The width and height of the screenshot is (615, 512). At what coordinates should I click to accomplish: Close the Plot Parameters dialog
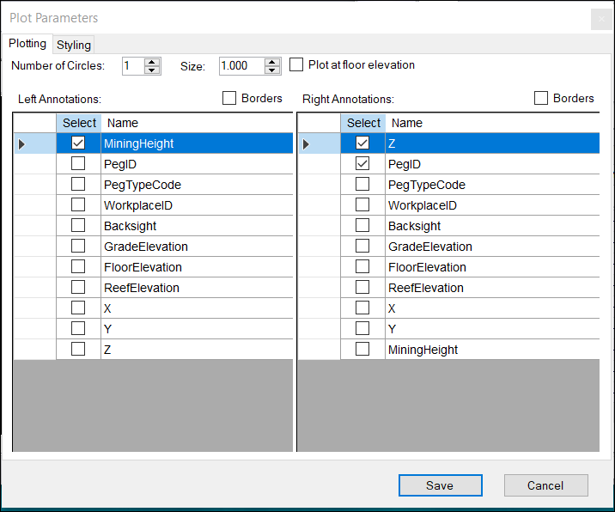(601, 19)
